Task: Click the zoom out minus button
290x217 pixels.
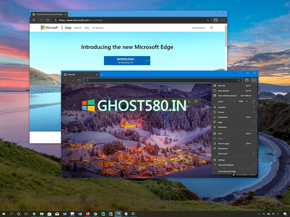Action: [234, 101]
